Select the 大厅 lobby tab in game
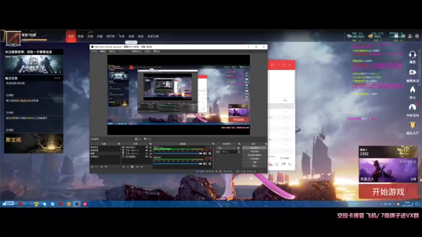 pos(71,36)
